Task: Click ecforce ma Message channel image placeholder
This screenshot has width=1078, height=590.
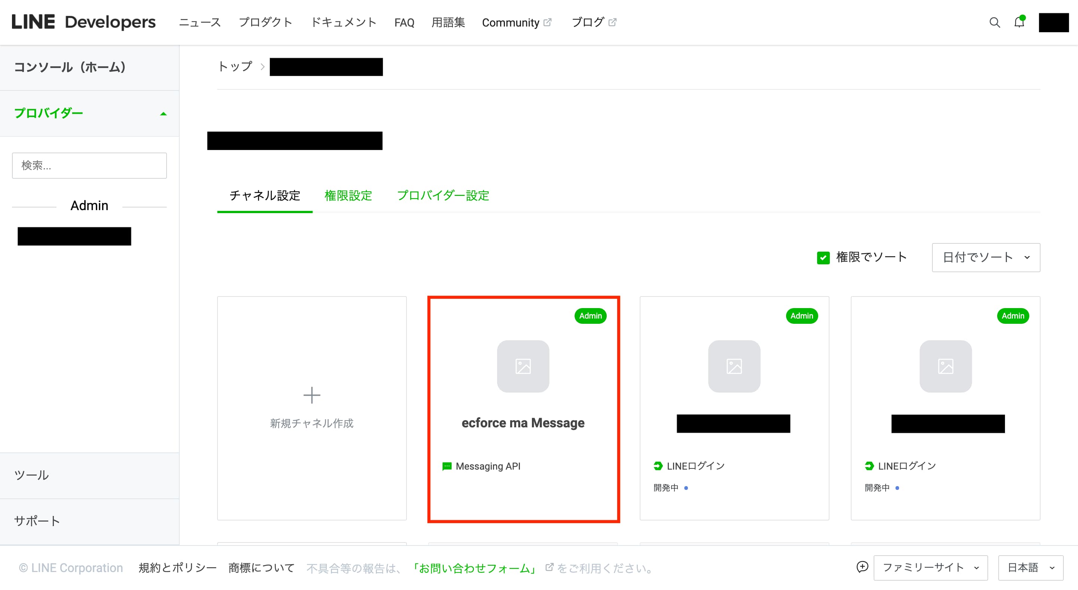Action: click(x=523, y=366)
